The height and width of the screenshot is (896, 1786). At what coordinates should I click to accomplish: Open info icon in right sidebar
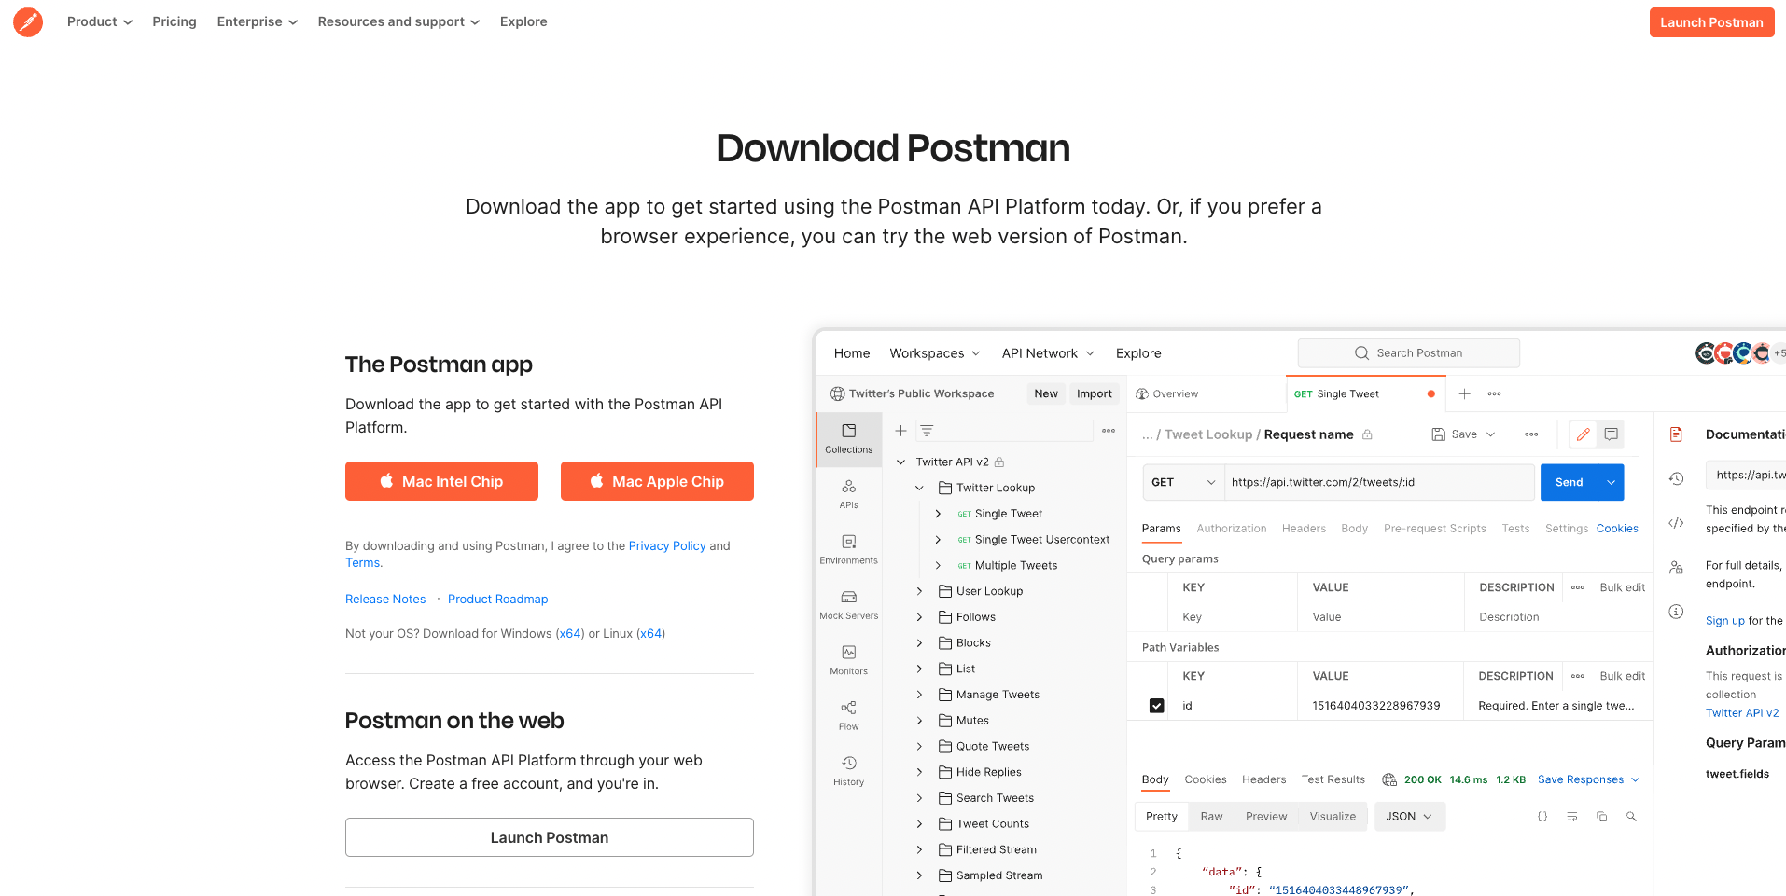pos(1677,612)
